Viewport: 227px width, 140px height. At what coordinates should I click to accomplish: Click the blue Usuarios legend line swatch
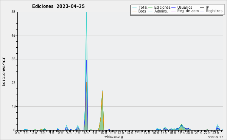(x=173, y=8)
